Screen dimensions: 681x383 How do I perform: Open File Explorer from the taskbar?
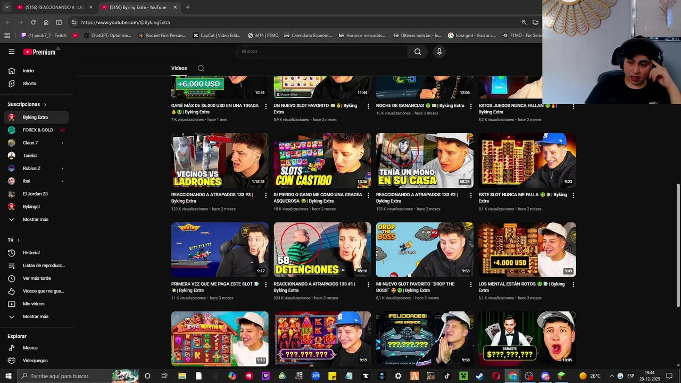point(182,376)
